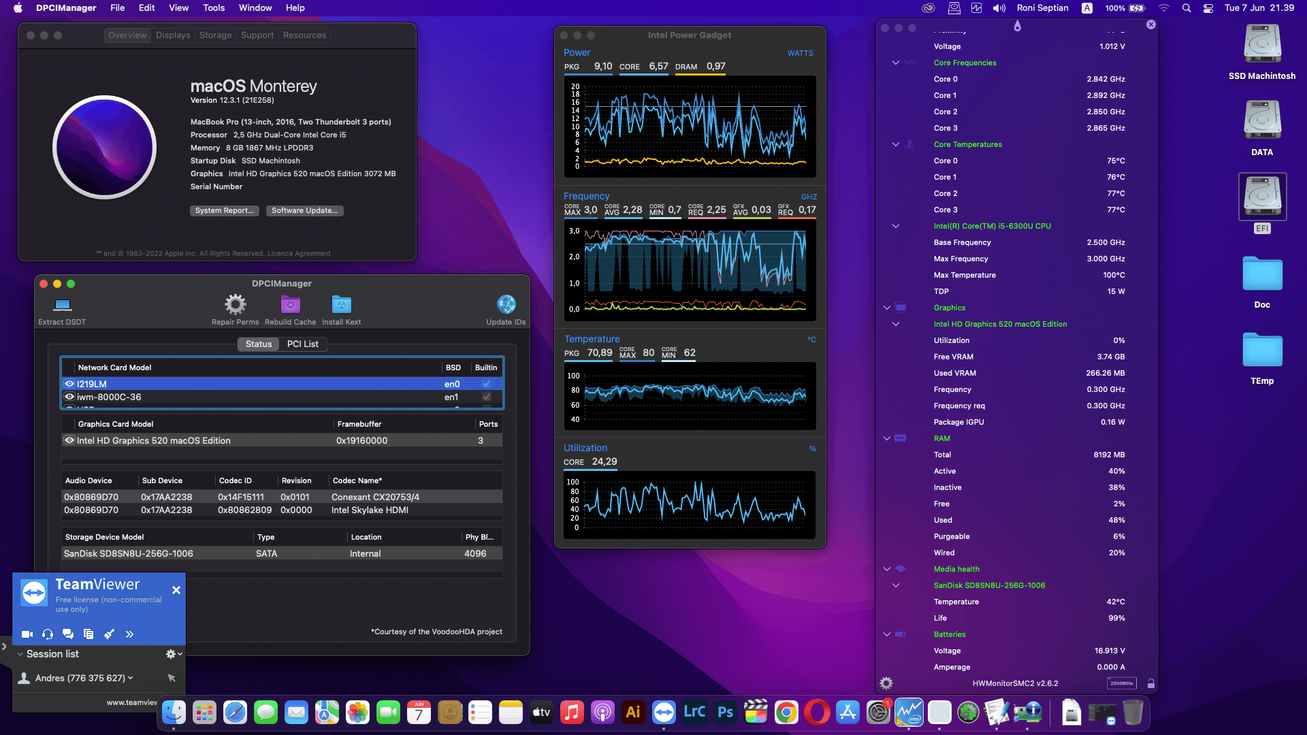Close the TeamViewer panel with X
Image resolution: width=1307 pixels, height=735 pixels.
[176, 590]
